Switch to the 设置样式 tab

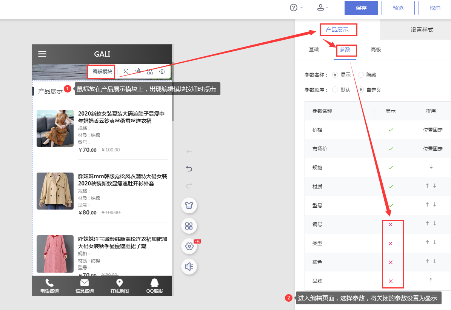click(422, 30)
